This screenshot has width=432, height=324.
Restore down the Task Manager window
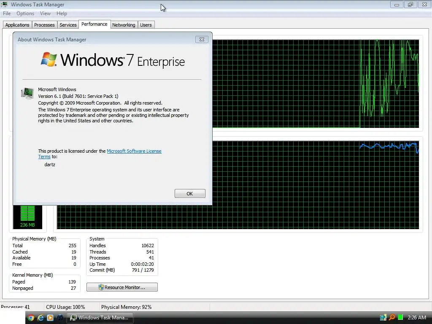[x=410, y=4]
